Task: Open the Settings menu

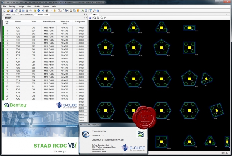Action: point(12,7)
